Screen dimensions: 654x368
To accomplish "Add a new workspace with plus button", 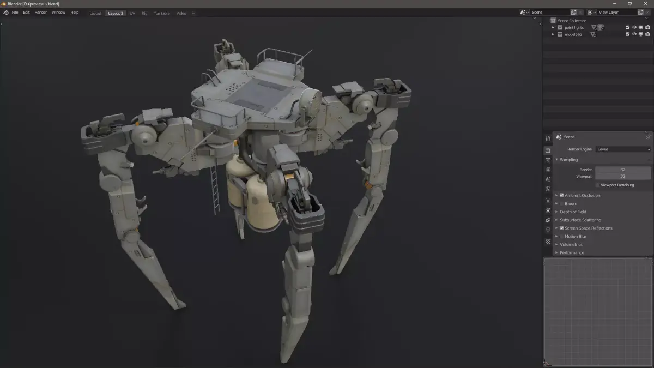I will pos(193,13).
